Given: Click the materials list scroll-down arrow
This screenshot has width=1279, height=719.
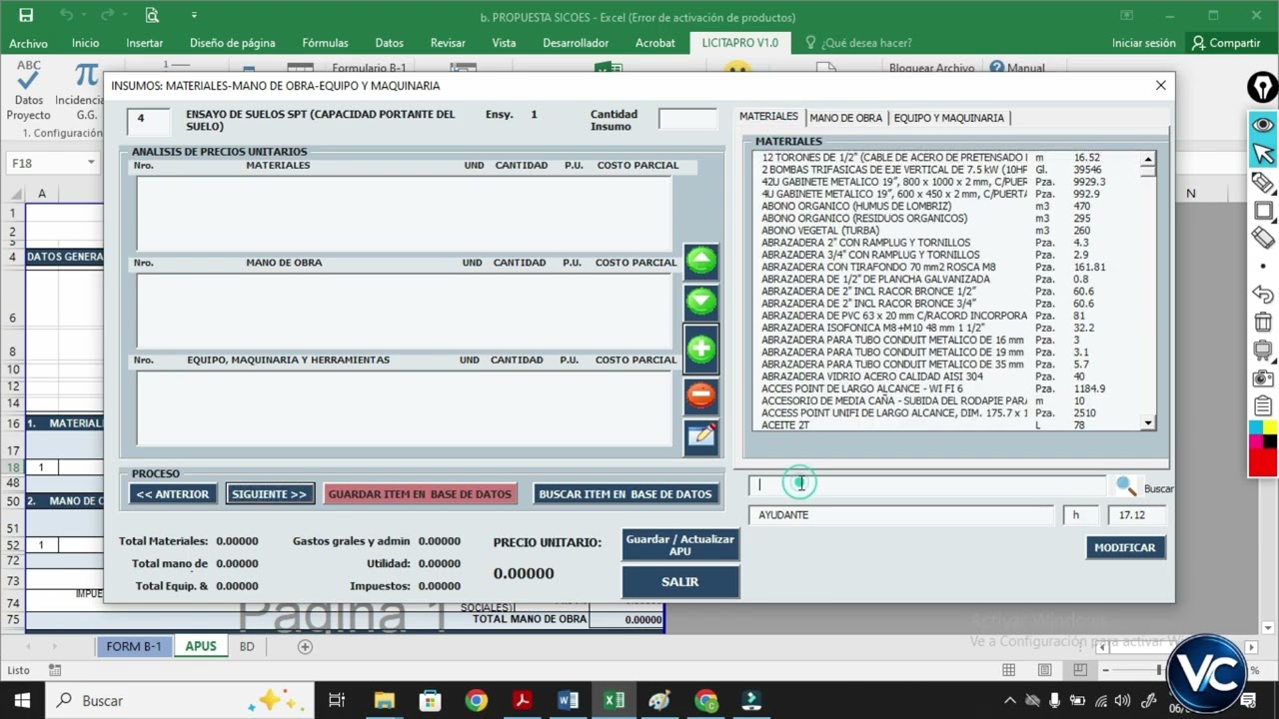Looking at the screenshot, I should tap(1148, 423).
